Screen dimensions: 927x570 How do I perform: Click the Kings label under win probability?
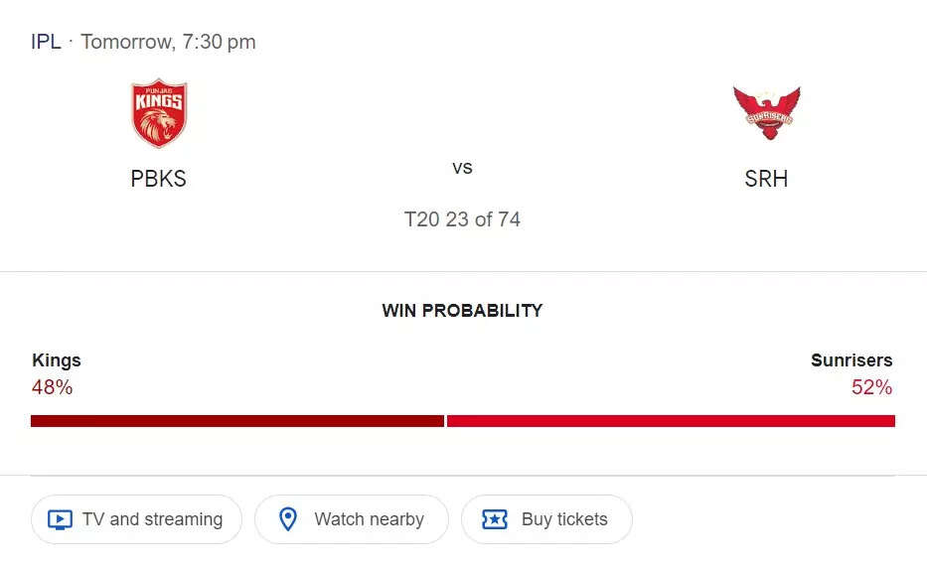(x=57, y=360)
